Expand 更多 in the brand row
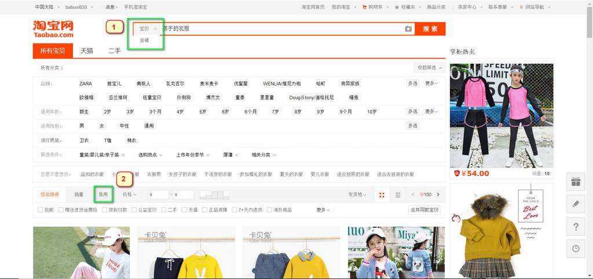 [x=431, y=83]
